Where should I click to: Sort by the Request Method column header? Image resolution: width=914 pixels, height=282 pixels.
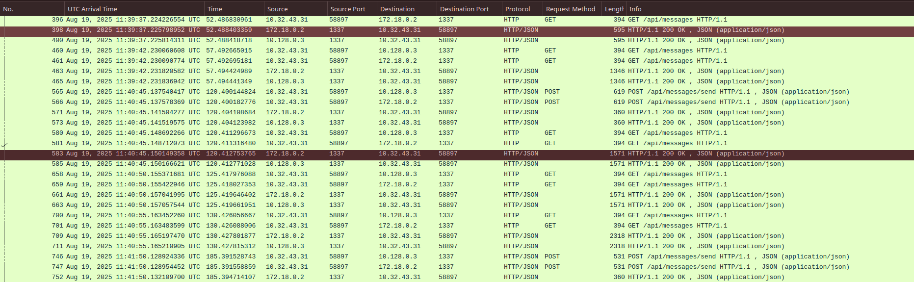[x=570, y=9]
